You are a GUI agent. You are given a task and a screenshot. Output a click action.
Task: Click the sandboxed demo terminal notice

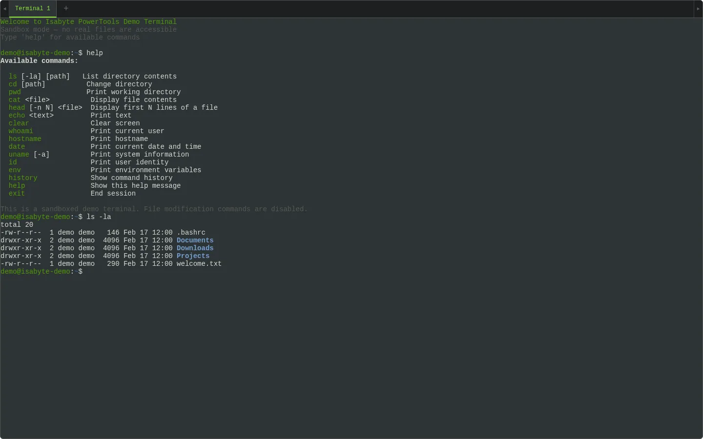tap(154, 209)
